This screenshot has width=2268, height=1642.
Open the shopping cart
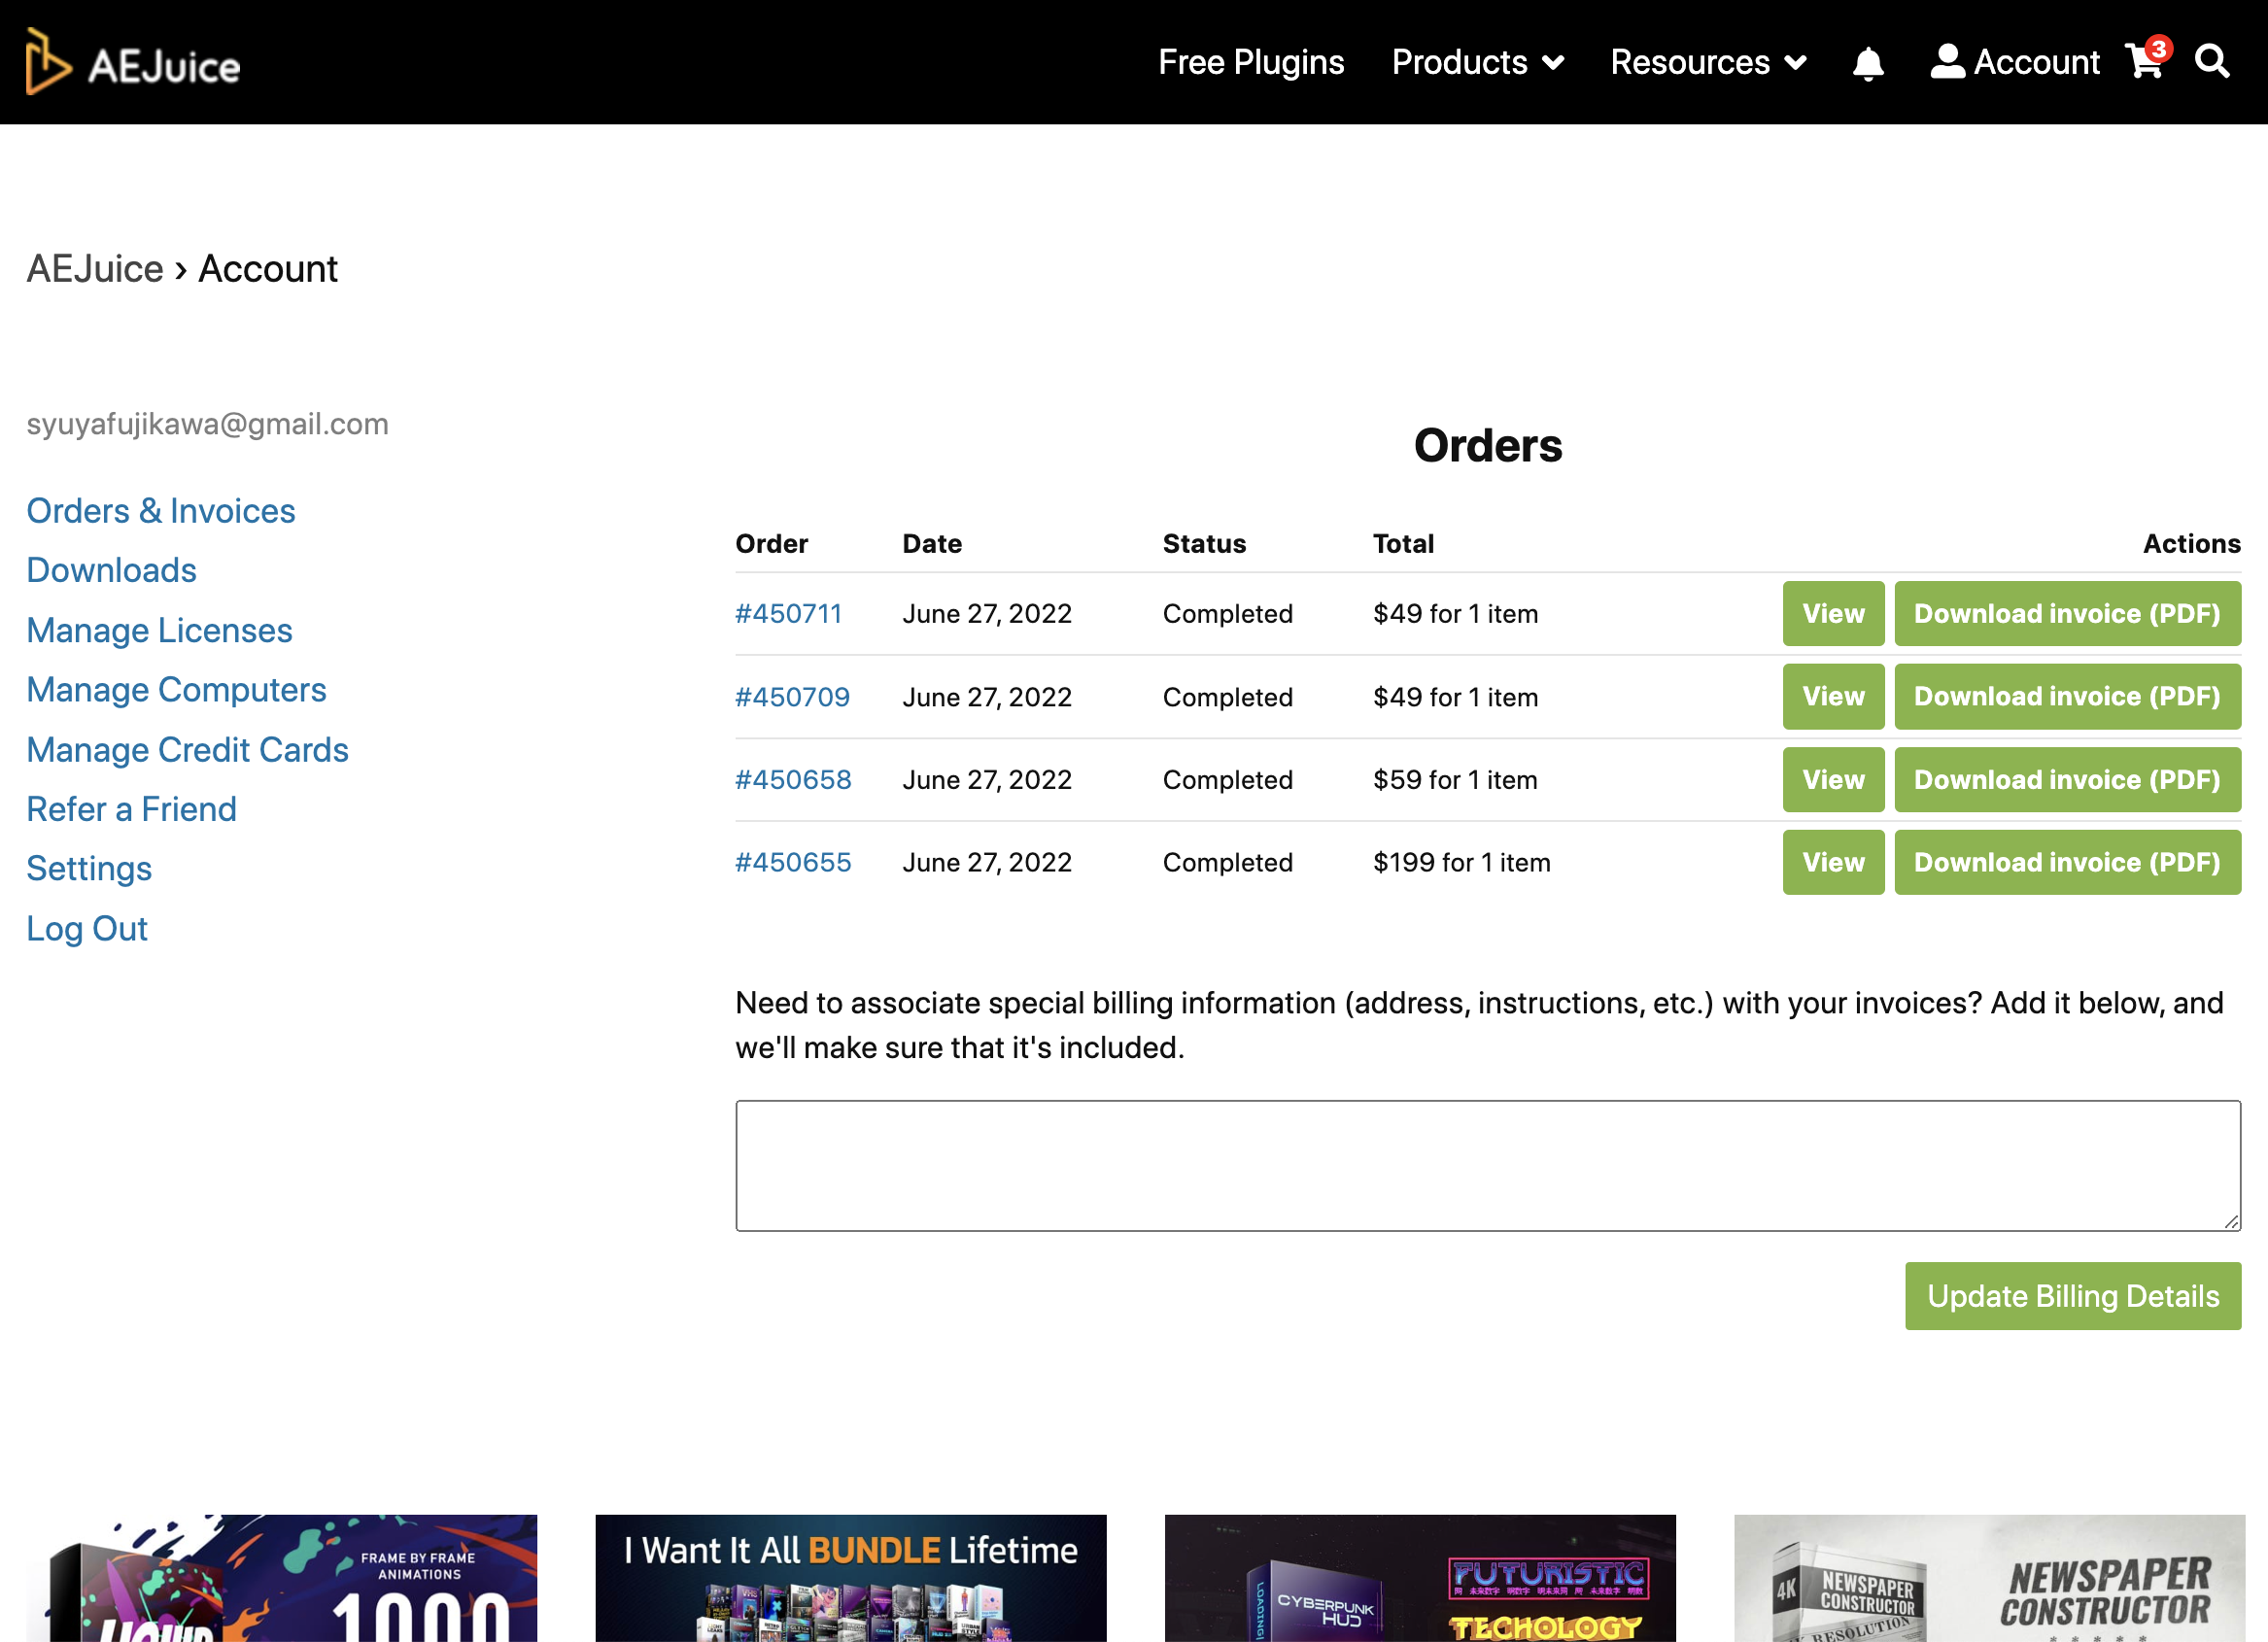pyautogui.click(x=2146, y=60)
